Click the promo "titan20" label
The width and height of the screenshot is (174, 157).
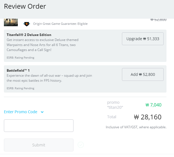[115, 105]
